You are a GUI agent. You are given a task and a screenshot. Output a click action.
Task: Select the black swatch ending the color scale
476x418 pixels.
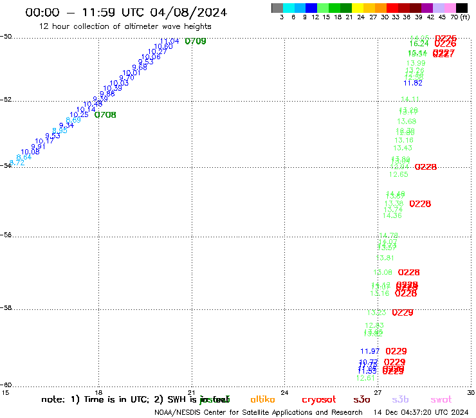[462, 8]
